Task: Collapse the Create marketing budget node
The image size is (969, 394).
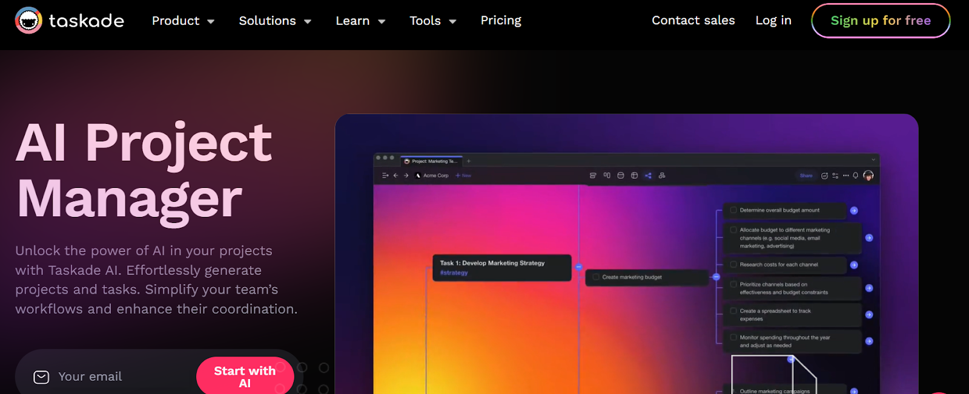Action: click(716, 277)
